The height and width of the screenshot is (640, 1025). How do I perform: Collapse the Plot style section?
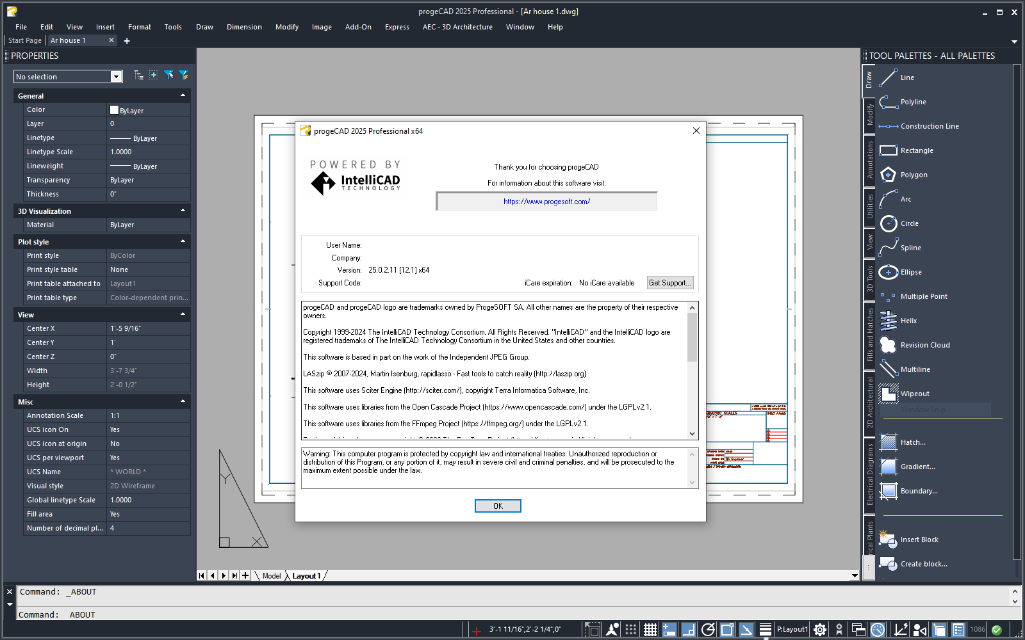tap(183, 241)
